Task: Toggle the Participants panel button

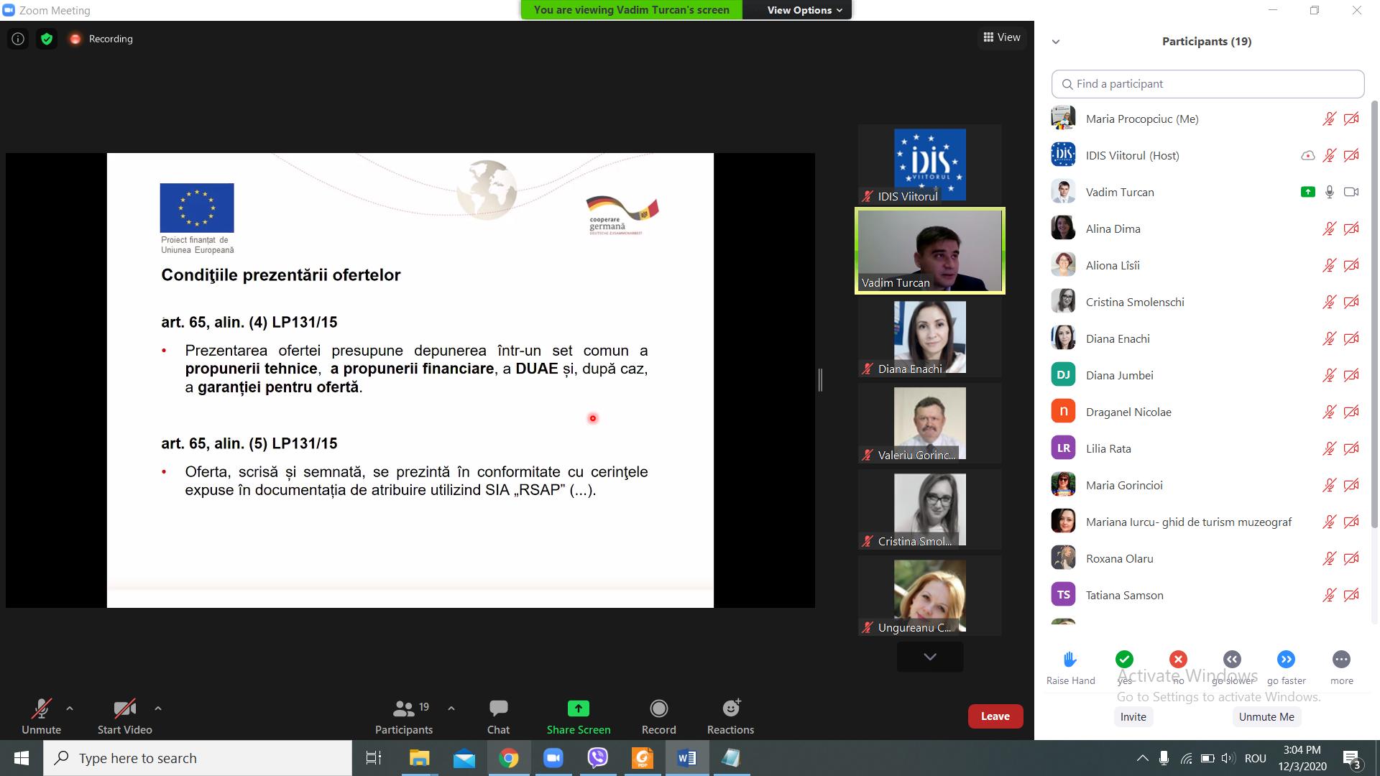Action: click(404, 716)
